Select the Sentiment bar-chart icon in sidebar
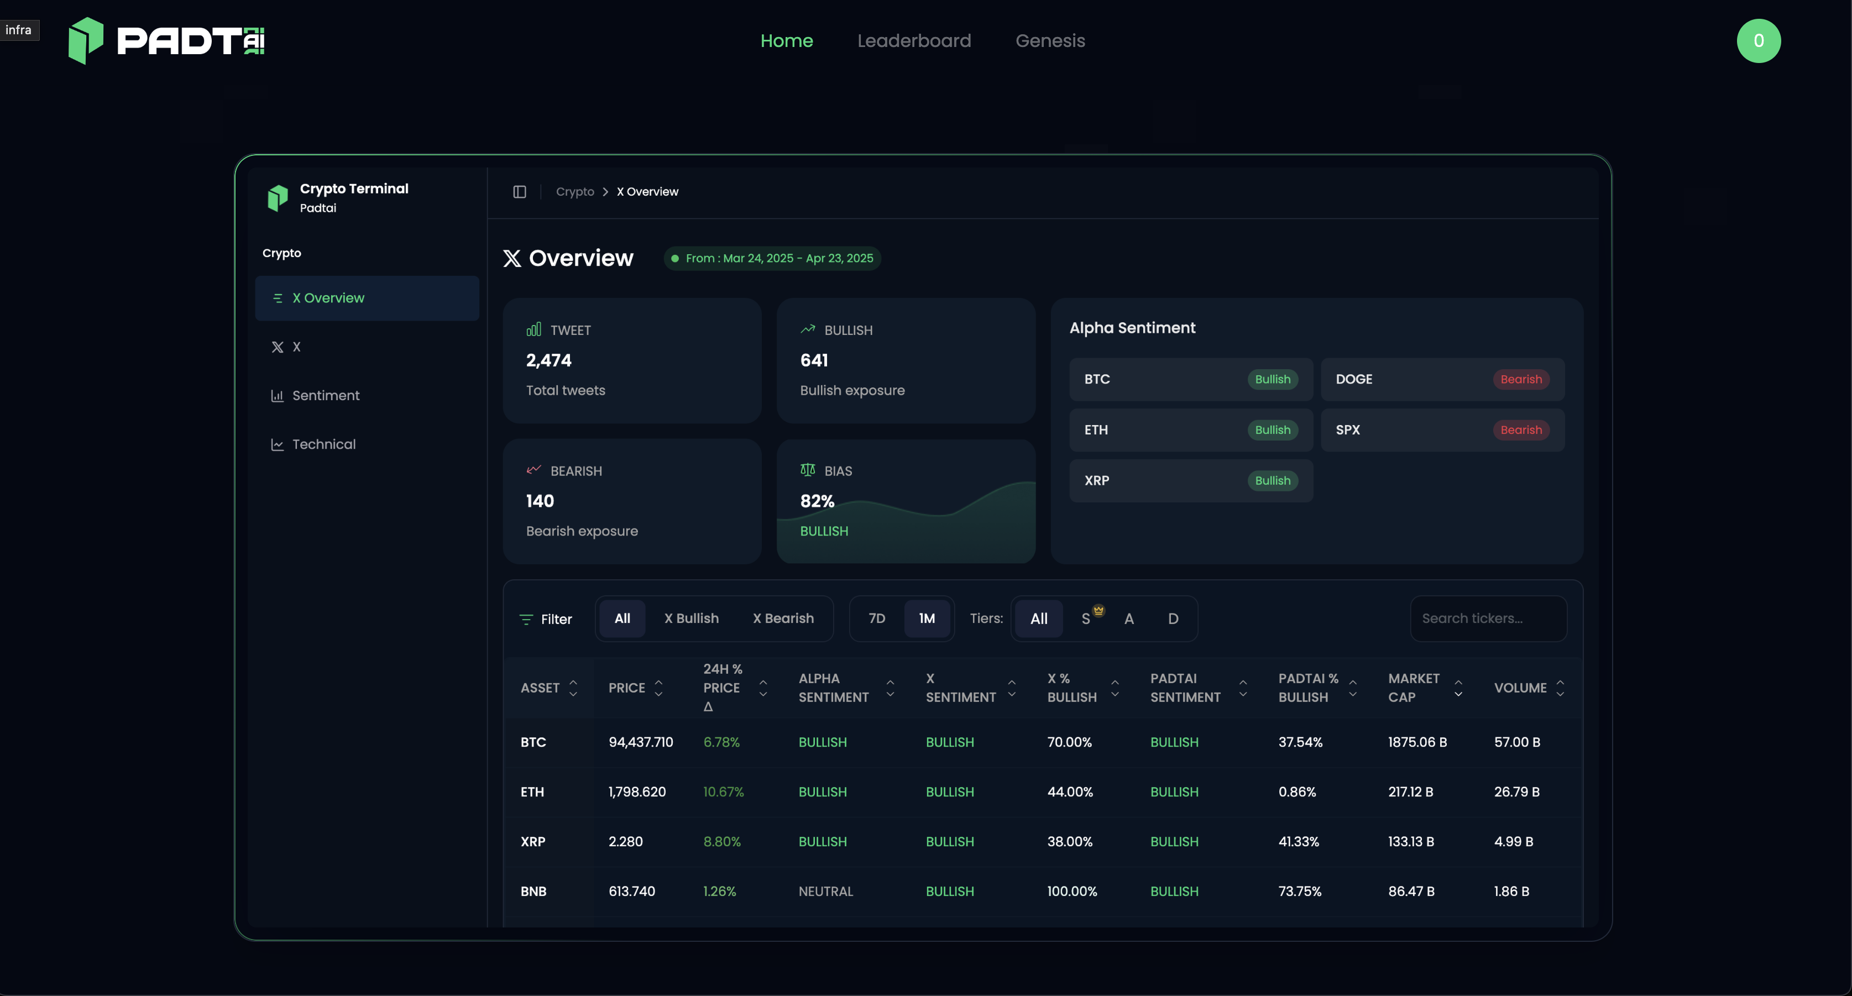The image size is (1852, 996). [x=278, y=395]
